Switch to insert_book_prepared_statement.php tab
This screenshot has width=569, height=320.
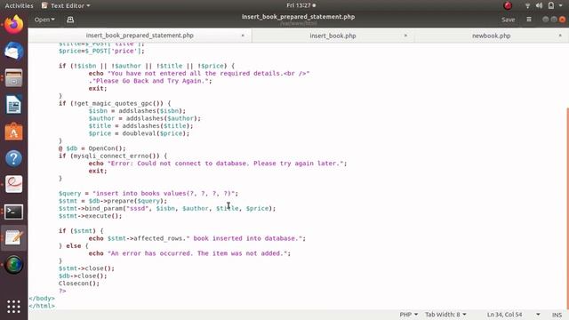pos(140,36)
